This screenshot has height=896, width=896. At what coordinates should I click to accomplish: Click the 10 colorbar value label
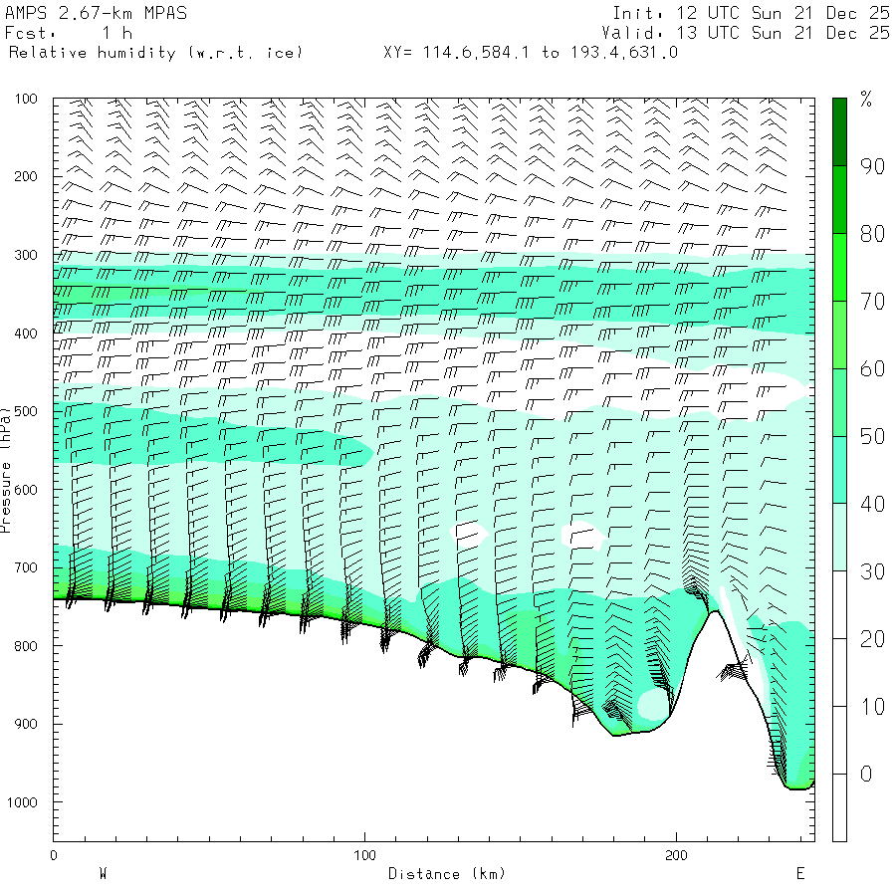coord(872,707)
